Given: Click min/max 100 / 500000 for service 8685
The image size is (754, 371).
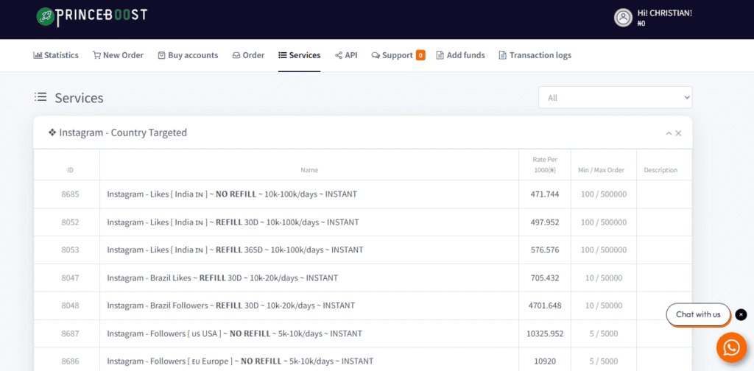Looking at the screenshot, I should click(x=604, y=194).
